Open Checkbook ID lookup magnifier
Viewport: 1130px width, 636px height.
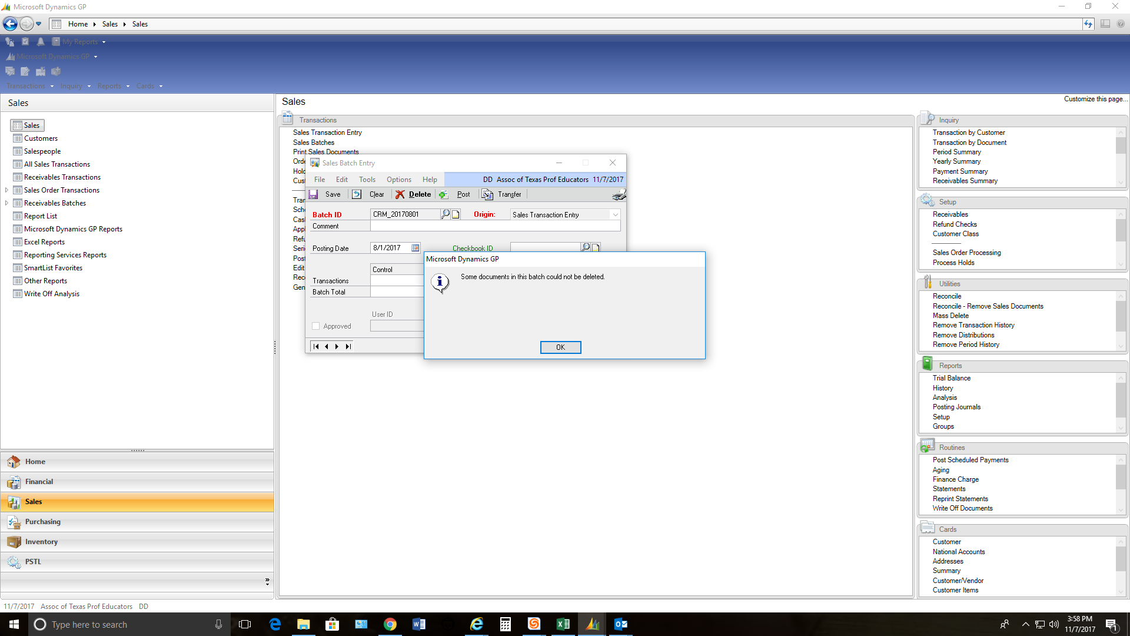(x=586, y=247)
